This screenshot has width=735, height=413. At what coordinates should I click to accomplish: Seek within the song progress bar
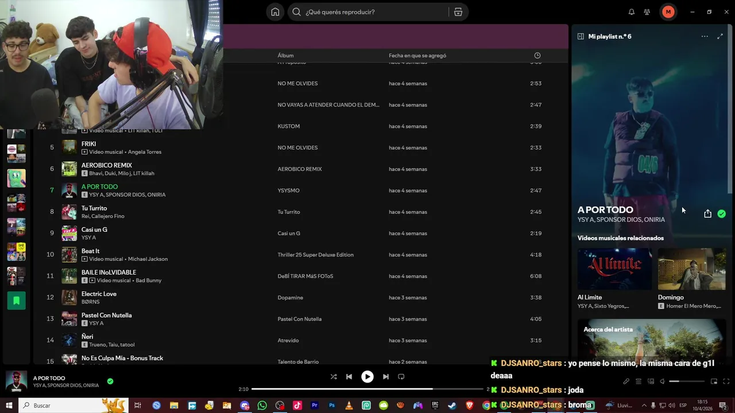[x=367, y=389]
